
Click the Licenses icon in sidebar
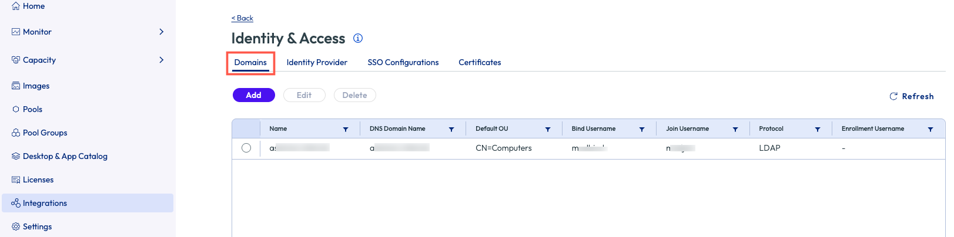[x=16, y=180]
